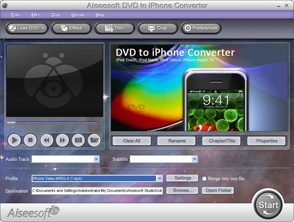The image size is (294, 222).
Task: Open Preferences from the toolbar
Action: [x=201, y=28]
